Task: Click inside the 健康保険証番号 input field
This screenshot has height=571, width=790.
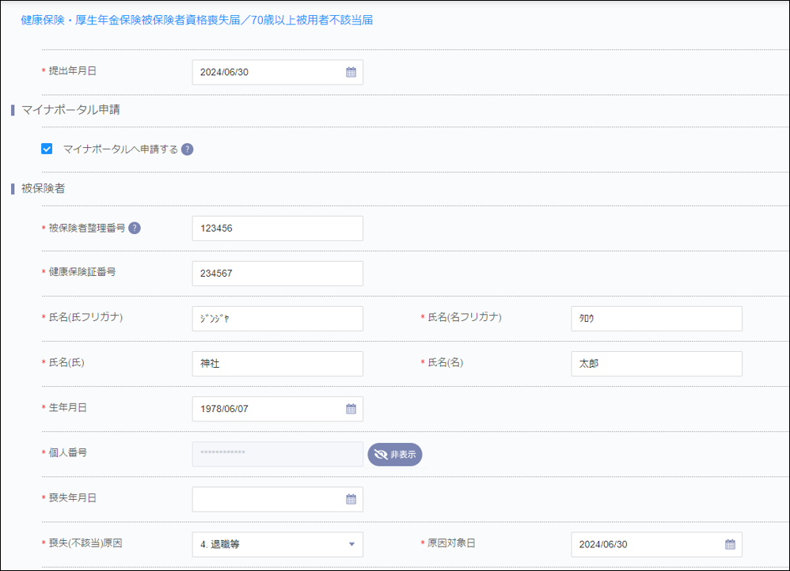Action: coord(277,273)
